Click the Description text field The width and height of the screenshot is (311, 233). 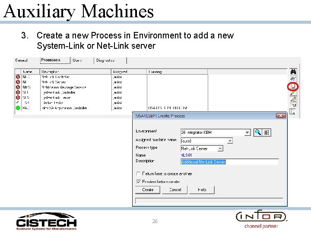[x=230, y=162]
